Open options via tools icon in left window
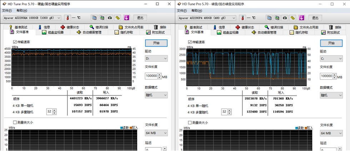Screen dimensions: 350x151 (x=117, y=18)
